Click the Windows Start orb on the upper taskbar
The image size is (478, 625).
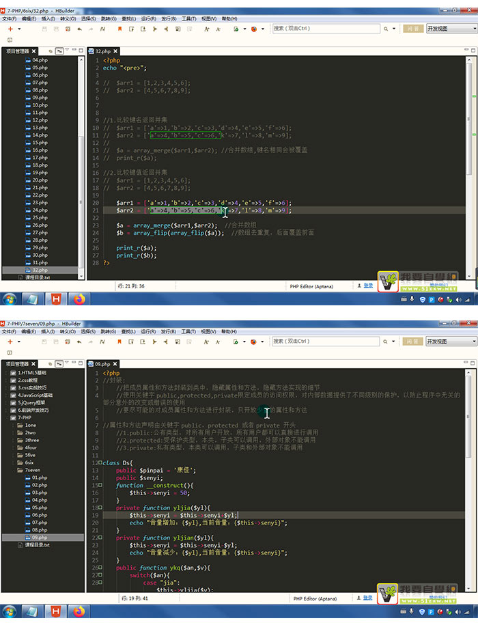(x=10, y=299)
